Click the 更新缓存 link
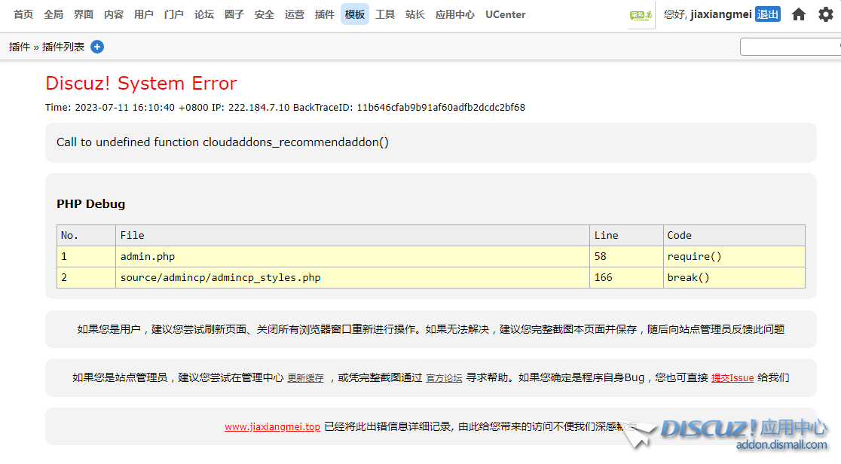 click(306, 378)
